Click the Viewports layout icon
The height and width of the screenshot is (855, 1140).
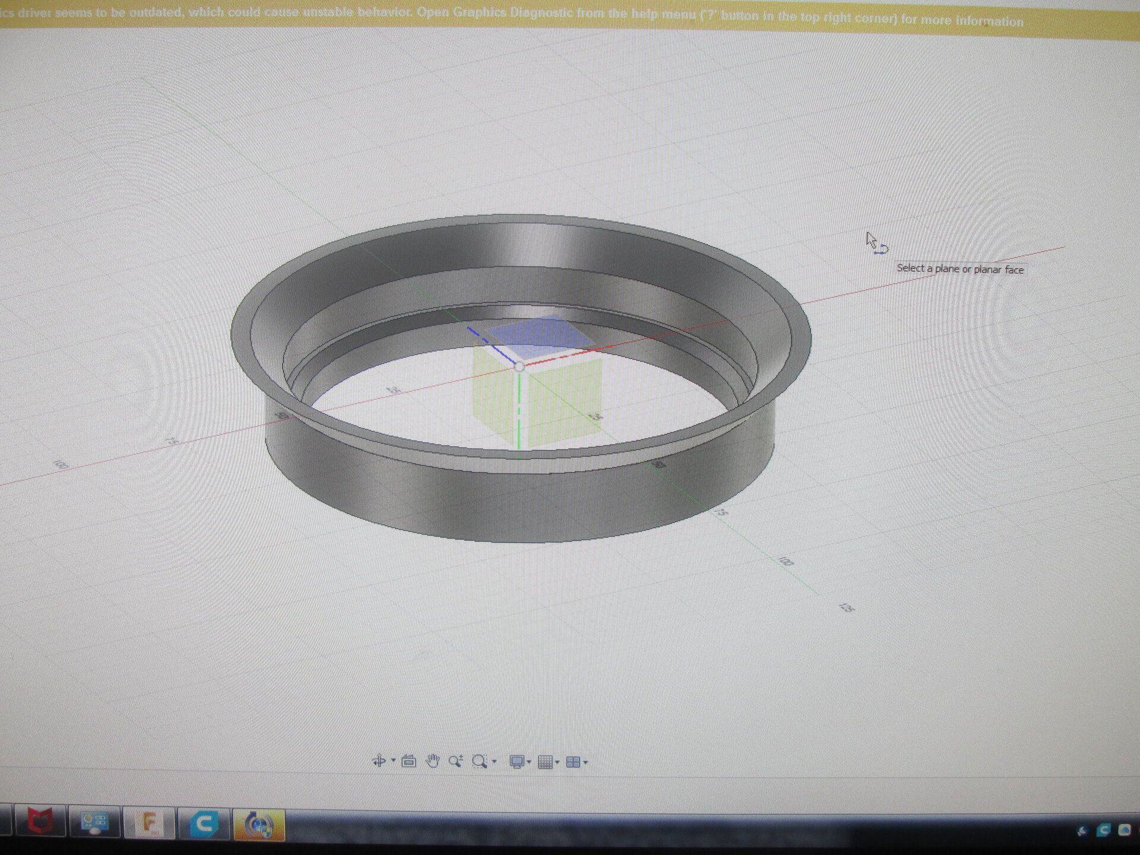pos(573,762)
